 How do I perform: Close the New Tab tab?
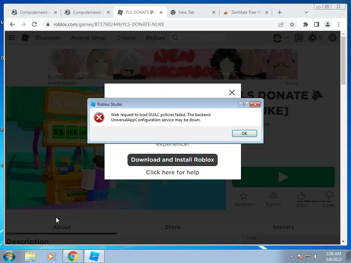pos(214,12)
